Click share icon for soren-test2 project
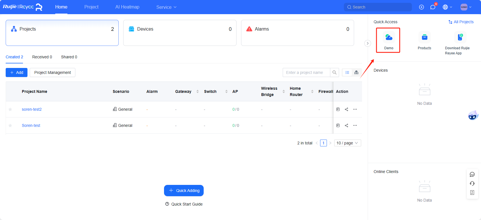 pos(346,109)
